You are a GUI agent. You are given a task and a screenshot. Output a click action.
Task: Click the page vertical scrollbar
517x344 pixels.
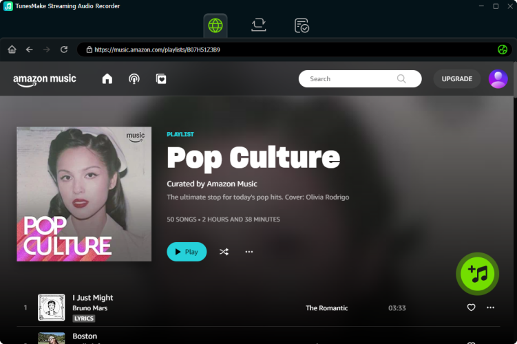pos(515,80)
